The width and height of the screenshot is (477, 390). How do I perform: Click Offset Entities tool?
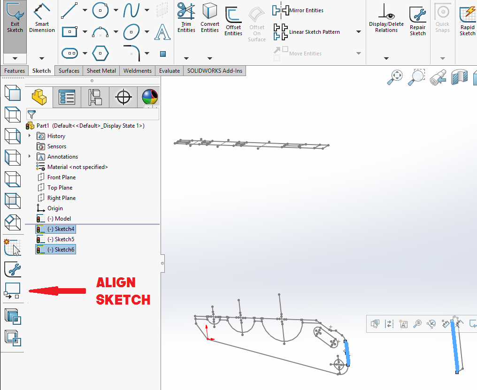pos(233,21)
